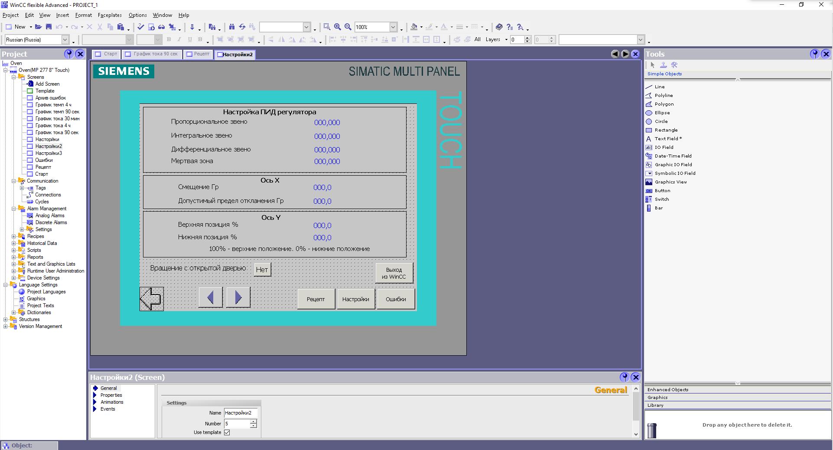The width and height of the screenshot is (833, 450).
Task: Pin the Tools panel
Action: pyautogui.click(x=814, y=54)
